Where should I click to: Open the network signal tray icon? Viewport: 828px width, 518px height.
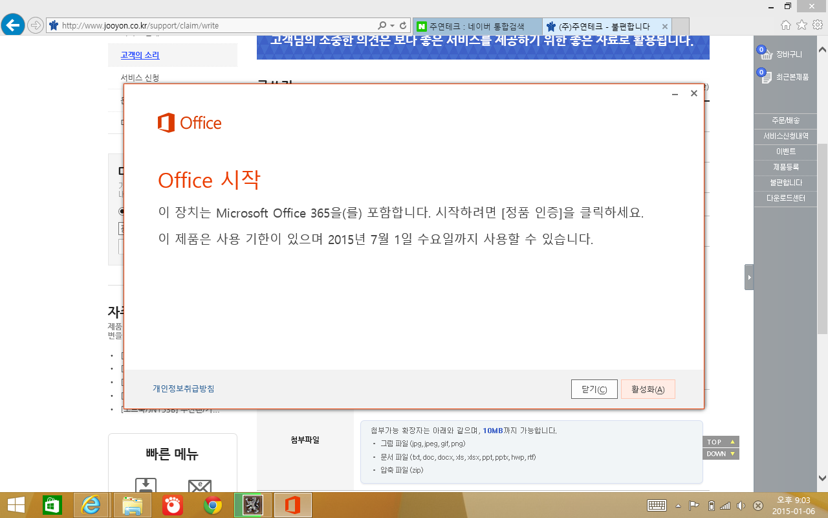[725, 506]
